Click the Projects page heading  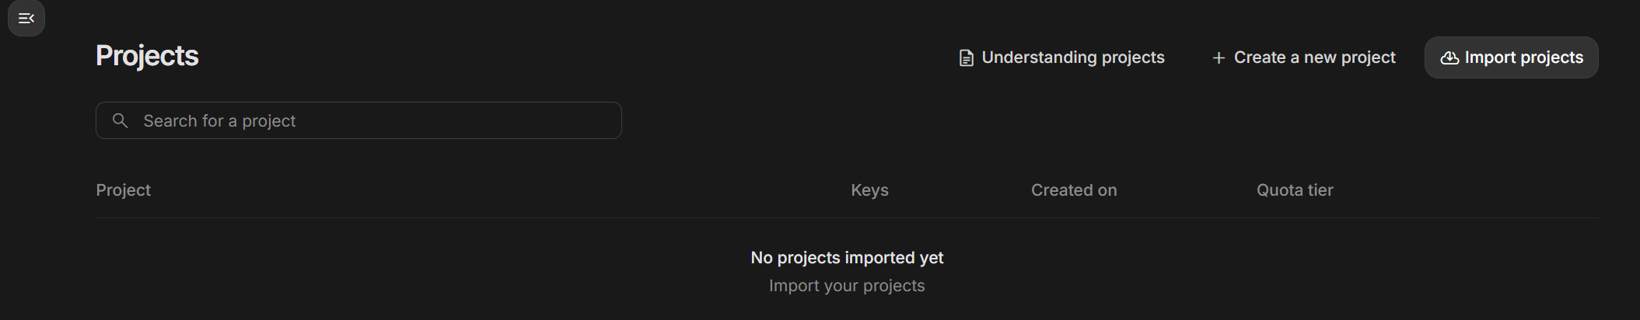pyautogui.click(x=147, y=56)
